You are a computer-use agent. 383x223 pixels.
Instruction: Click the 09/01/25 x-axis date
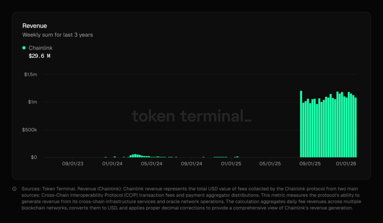310,164
